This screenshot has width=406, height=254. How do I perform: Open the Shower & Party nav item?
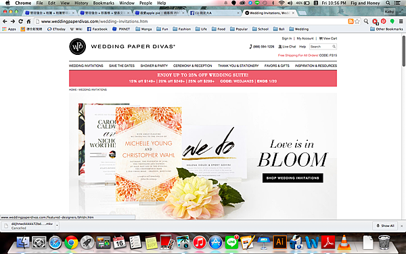(x=154, y=66)
